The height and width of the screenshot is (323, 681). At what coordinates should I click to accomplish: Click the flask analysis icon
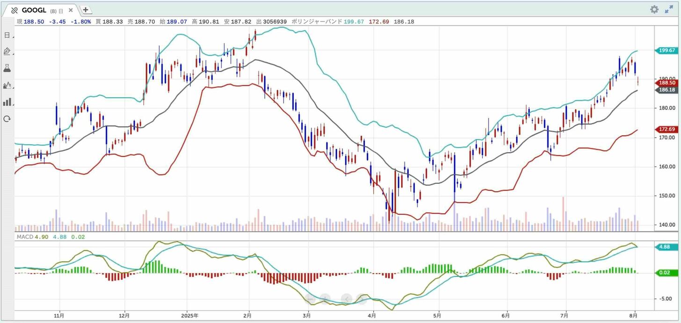[7, 68]
